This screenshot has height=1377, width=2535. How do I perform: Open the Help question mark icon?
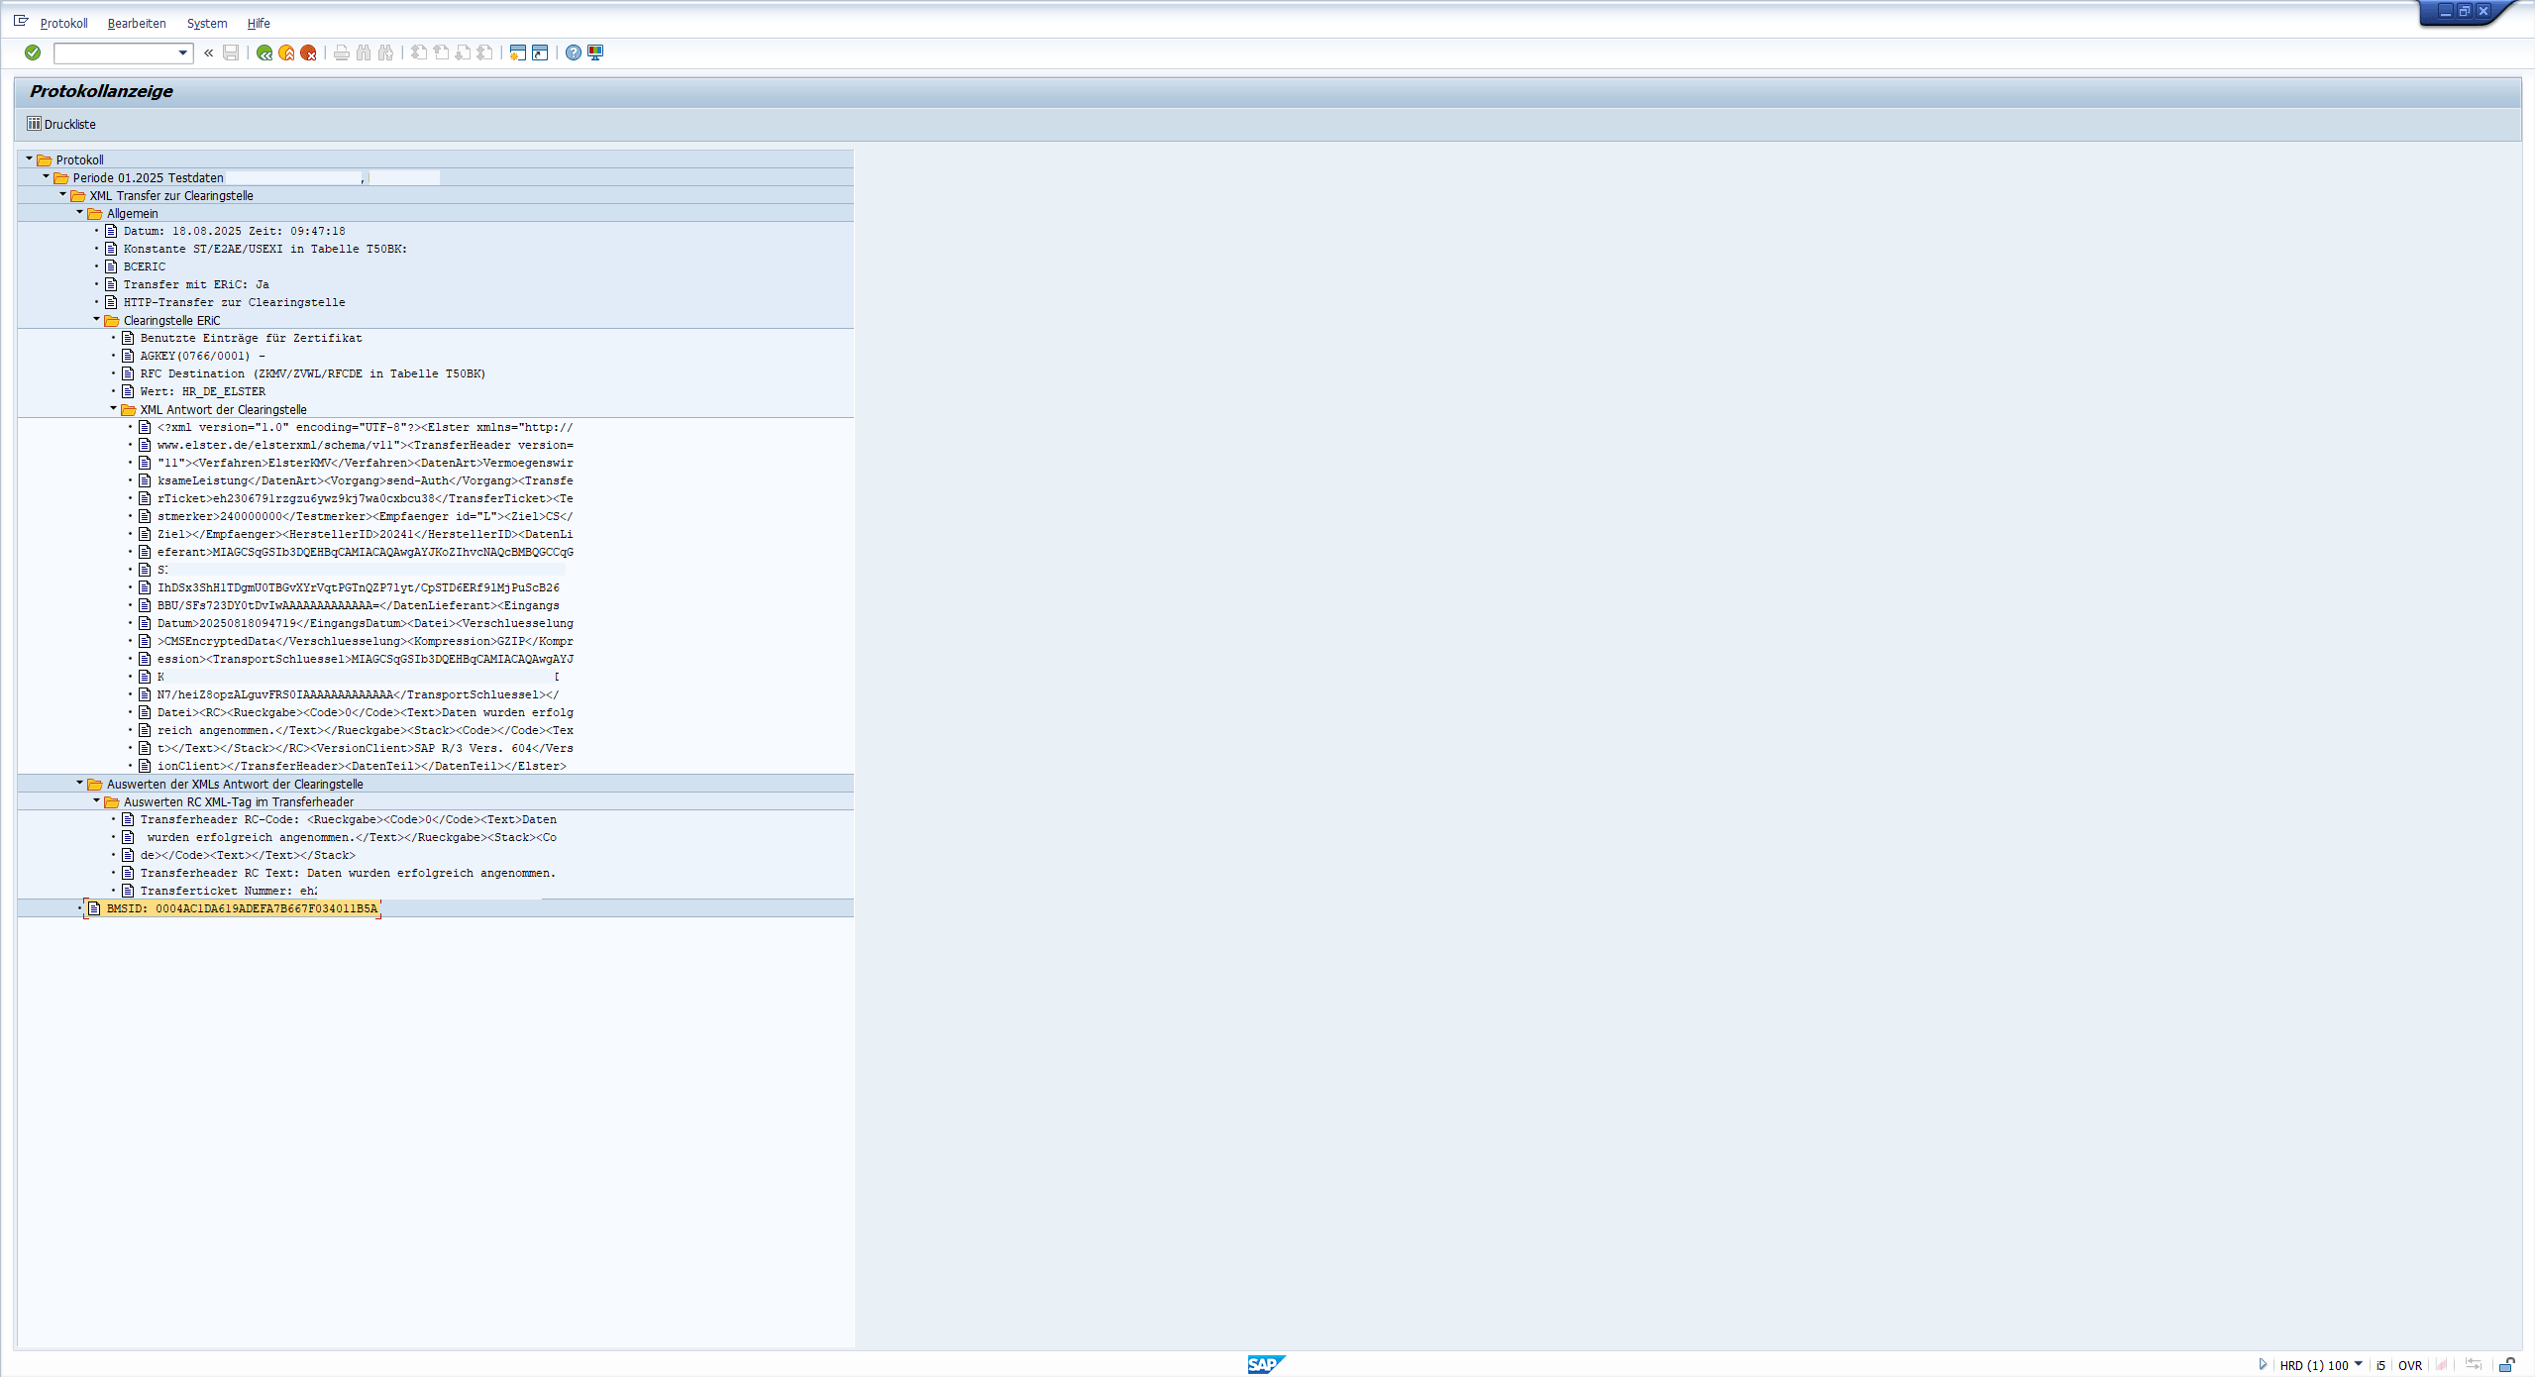pyautogui.click(x=574, y=53)
